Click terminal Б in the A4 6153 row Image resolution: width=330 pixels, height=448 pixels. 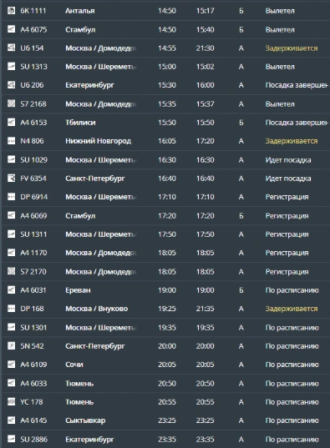241,123
